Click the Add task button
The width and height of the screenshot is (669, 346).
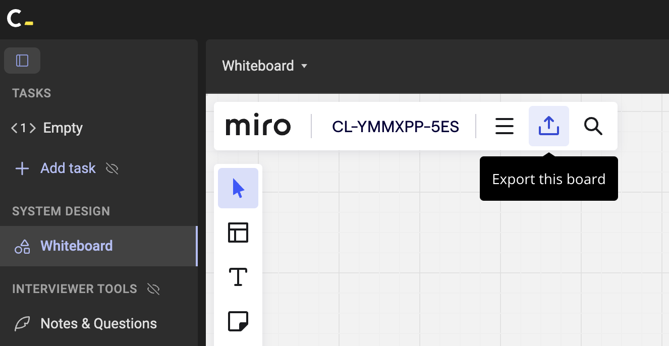(68, 168)
